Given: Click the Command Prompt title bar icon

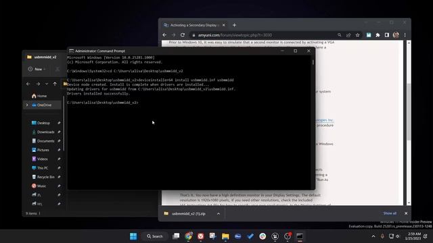Looking at the screenshot, I should [x=71, y=51].
